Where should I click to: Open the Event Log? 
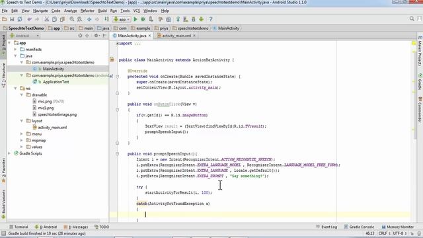(x=327, y=227)
